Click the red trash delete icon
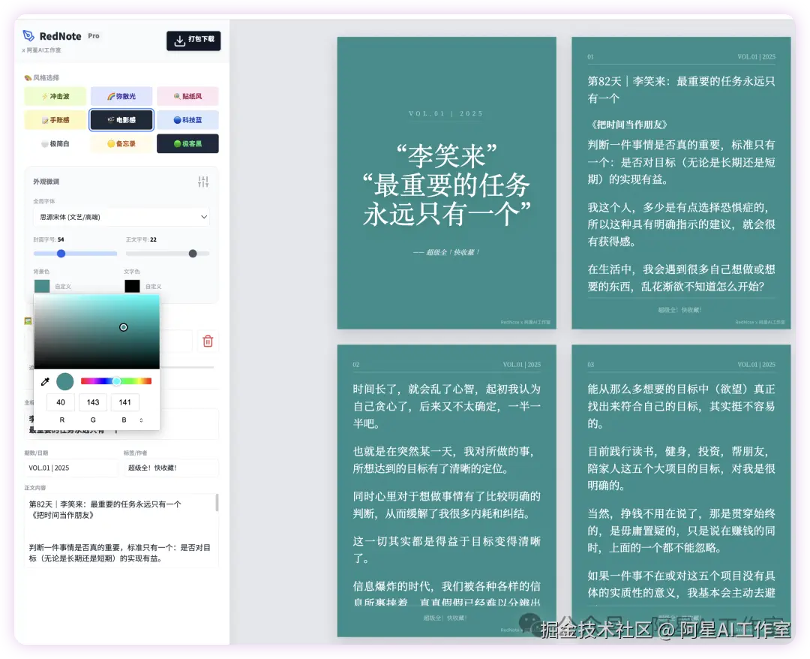The width and height of the screenshot is (810, 659). tap(208, 341)
